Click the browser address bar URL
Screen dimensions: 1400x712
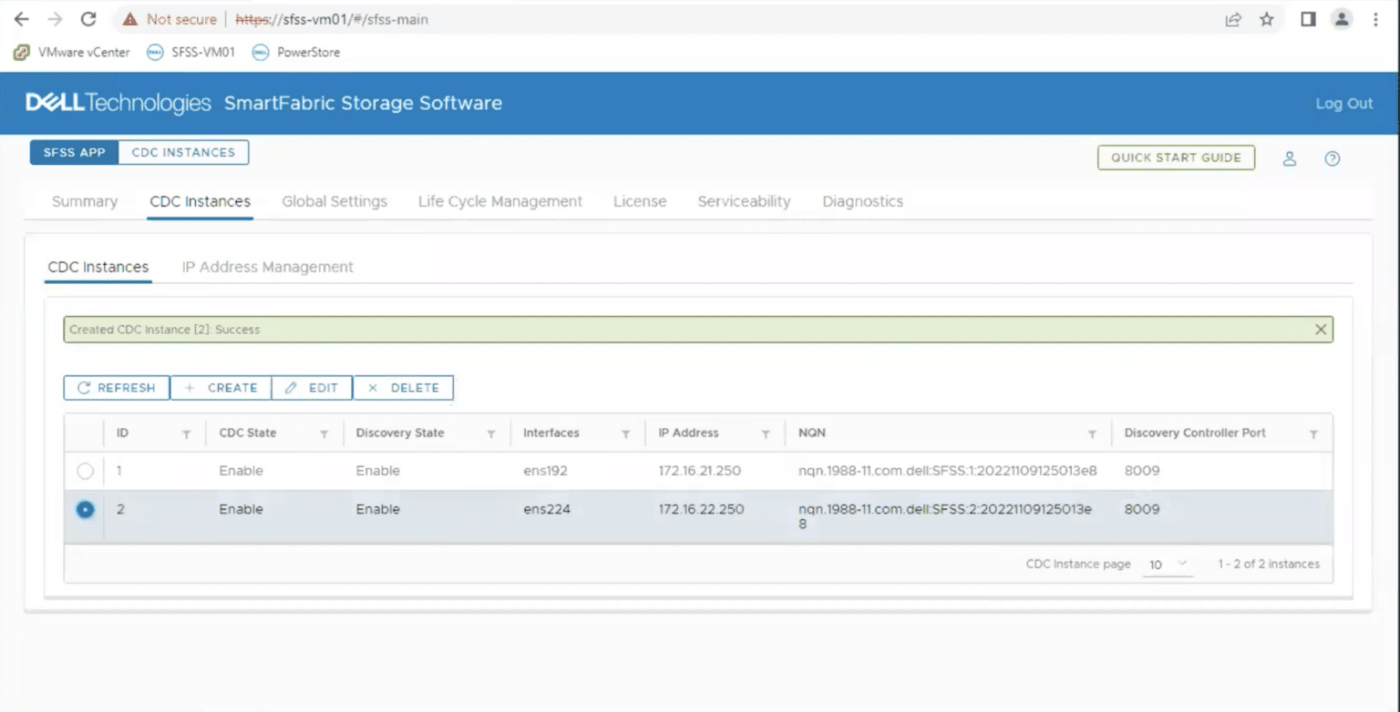click(332, 19)
